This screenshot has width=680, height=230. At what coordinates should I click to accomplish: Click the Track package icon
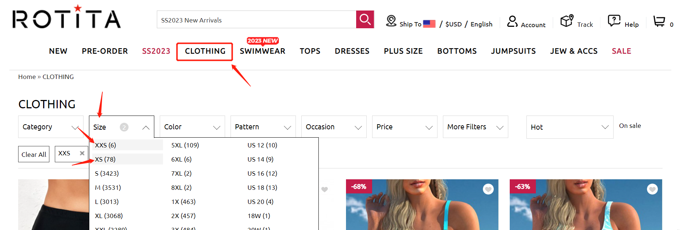(566, 21)
